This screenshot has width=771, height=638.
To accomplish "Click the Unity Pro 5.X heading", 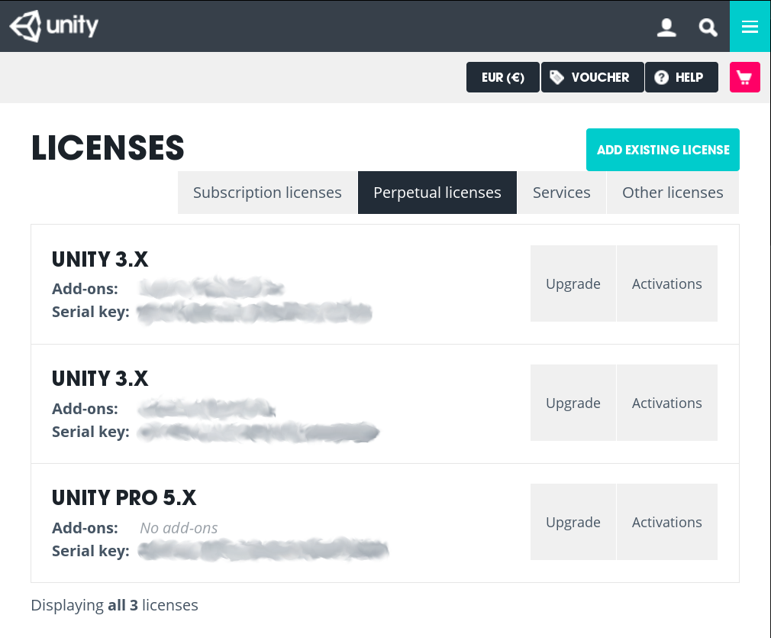I will point(124,497).
